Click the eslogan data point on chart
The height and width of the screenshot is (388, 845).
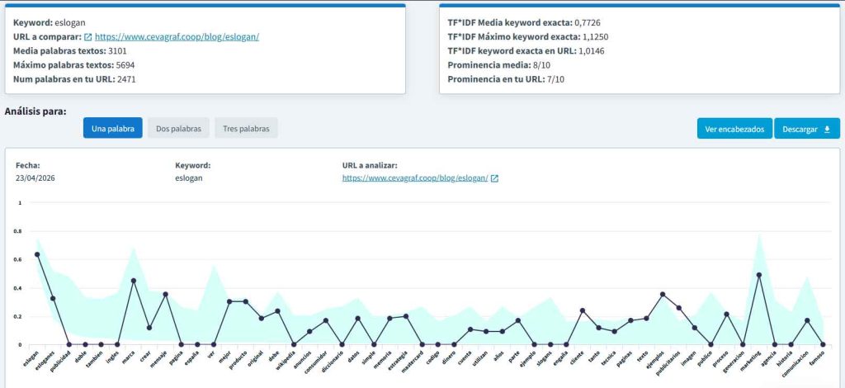point(37,254)
